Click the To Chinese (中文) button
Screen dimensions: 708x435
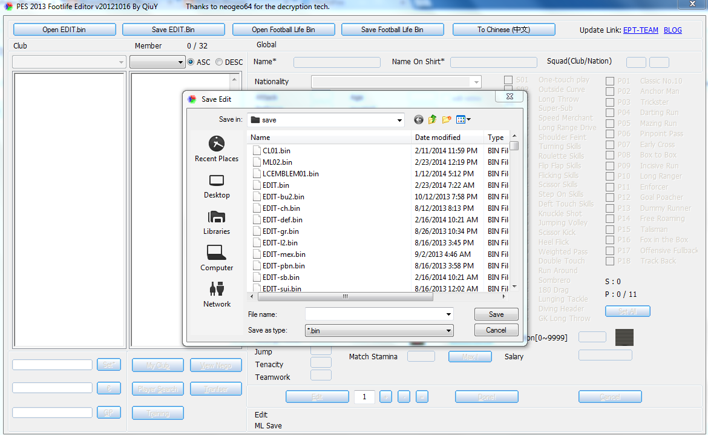(503, 29)
